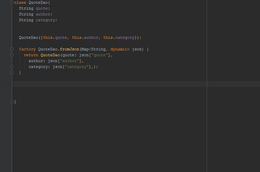260x172 pixels.
Task: Click 'Map<String' type in fromJson signature
Action: pyautogui.click(x=94, y=49)
